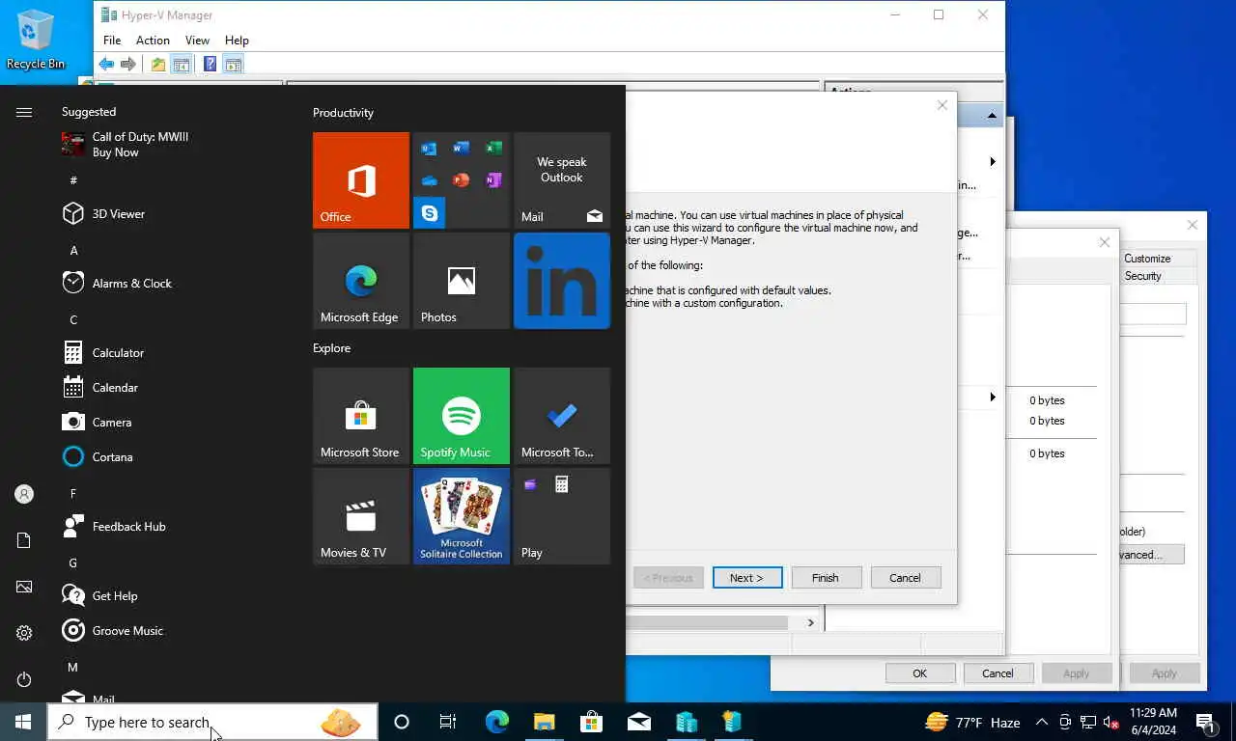This screenshot has width=1236, height=741.
Task: Open the File menu in Hyper-V Manager
Action: pyautogui.click(x=112, y=41)
